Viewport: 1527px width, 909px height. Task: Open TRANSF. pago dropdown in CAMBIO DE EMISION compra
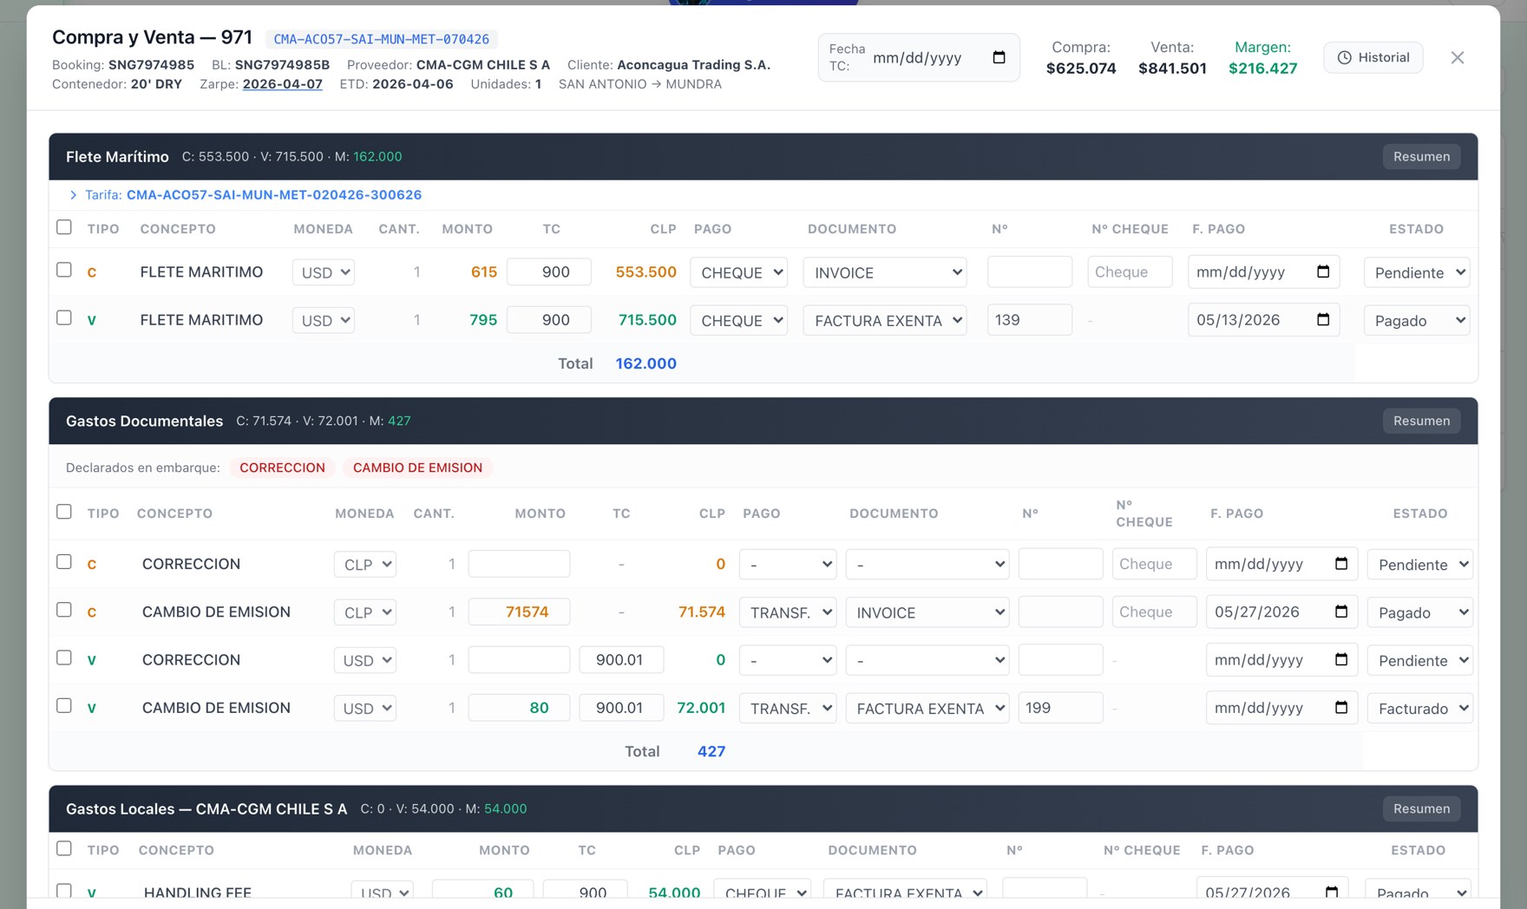click(788, 612)
